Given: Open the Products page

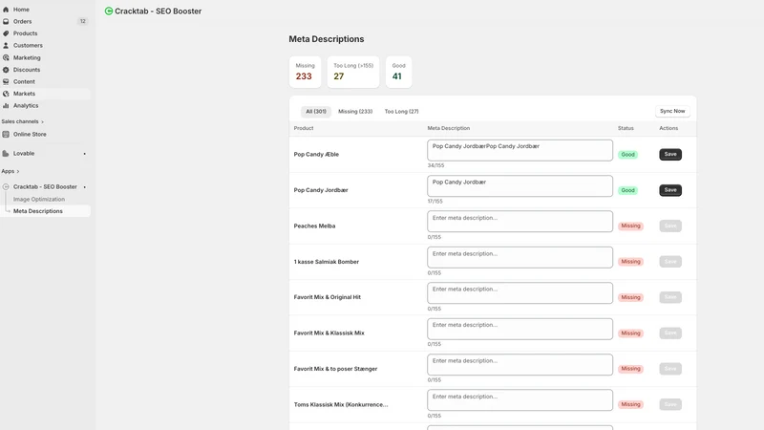Looking at the screenshot, I should pos(26,33).
